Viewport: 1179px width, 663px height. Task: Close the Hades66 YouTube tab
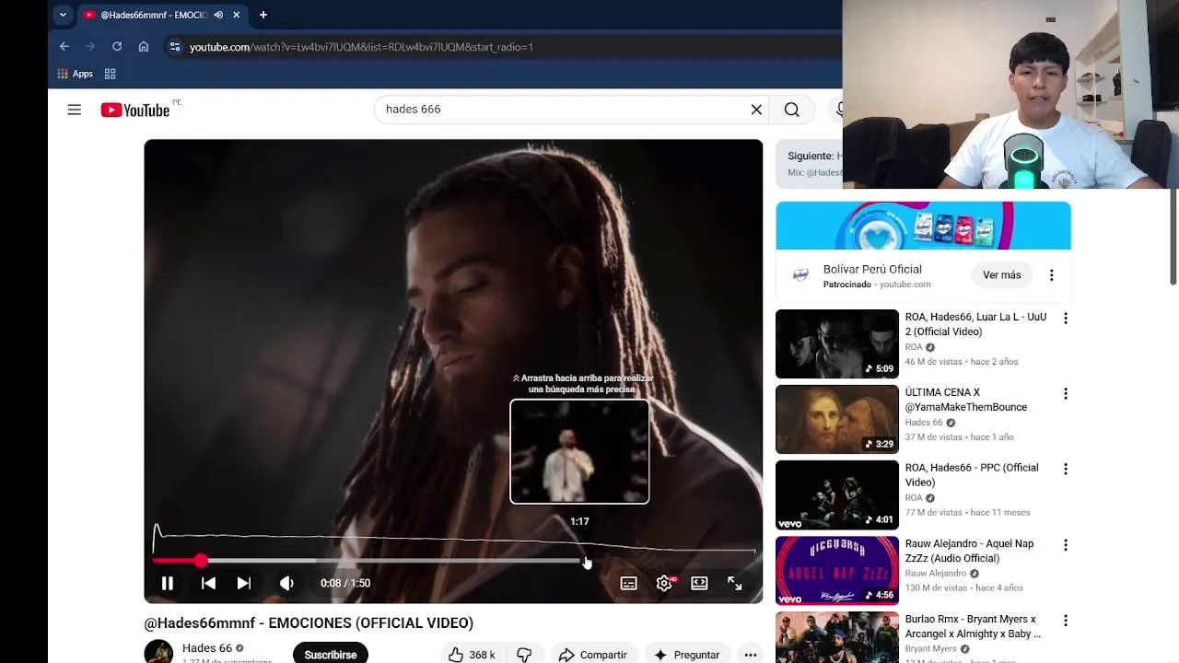click(x=237, y=15)
